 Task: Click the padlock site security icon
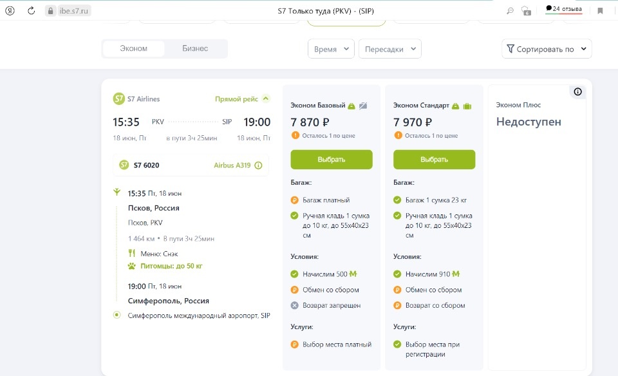(x=50, y=11)
